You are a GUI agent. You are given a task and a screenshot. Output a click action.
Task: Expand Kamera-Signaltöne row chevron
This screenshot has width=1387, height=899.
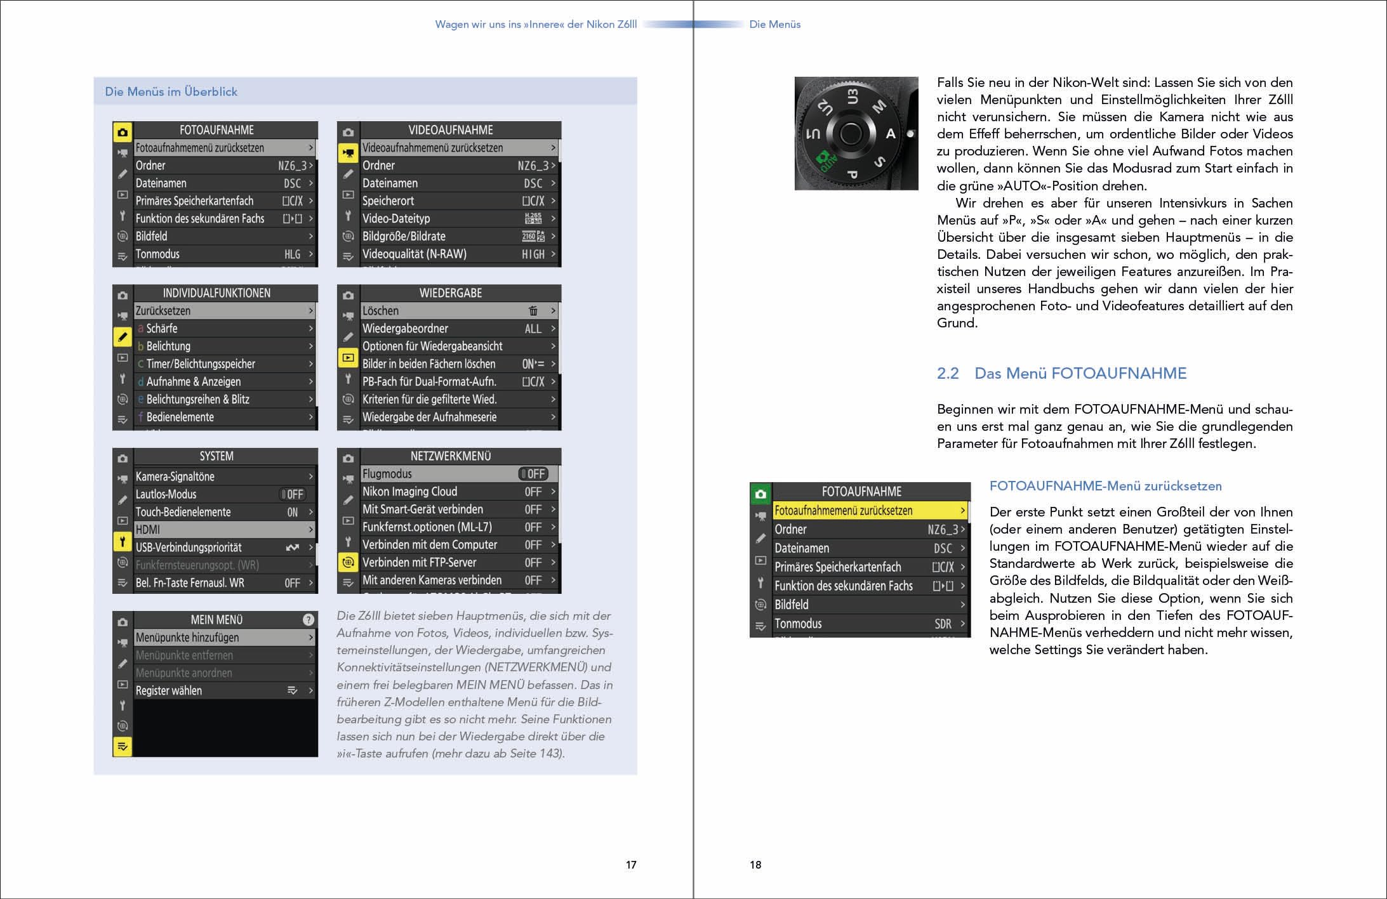click(311, 476)
